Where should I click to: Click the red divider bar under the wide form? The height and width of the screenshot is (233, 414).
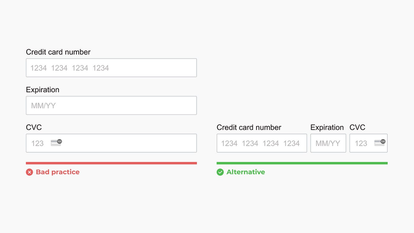coord(111,163)
